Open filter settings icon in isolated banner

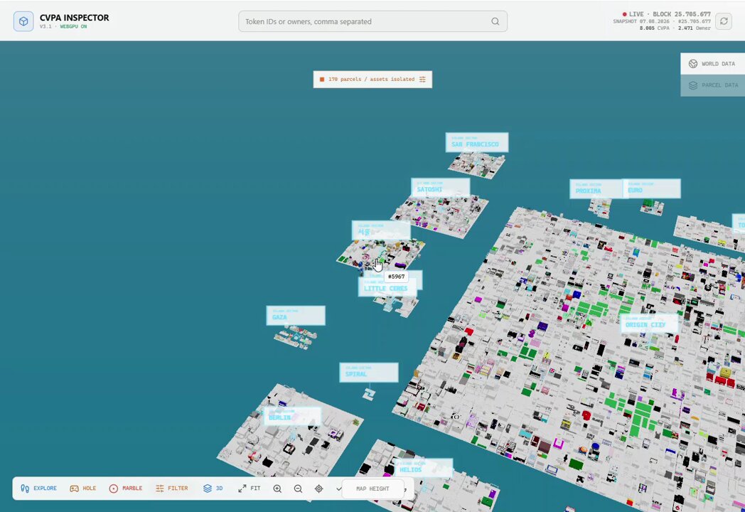point(422,80)
